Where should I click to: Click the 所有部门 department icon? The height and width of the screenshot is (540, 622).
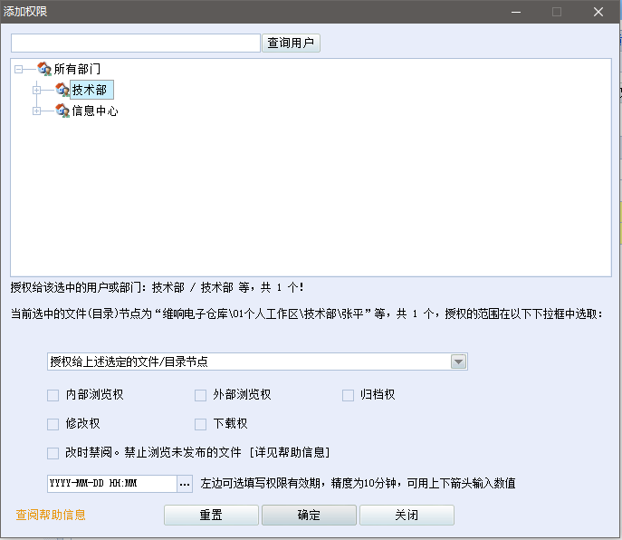click(43, 69)
